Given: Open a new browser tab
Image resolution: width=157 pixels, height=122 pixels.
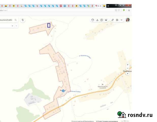Looking at the screenshot, I should [108, 6].
